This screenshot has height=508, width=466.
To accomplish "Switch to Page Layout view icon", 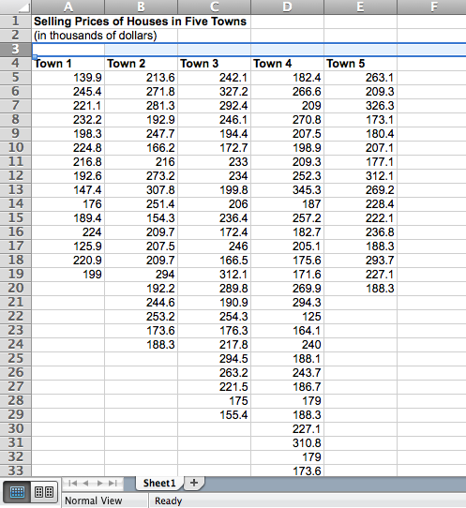I will pos(44,492).
